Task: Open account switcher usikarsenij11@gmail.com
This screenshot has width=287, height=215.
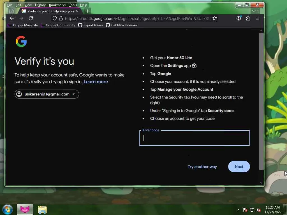Action: point(47,94)
